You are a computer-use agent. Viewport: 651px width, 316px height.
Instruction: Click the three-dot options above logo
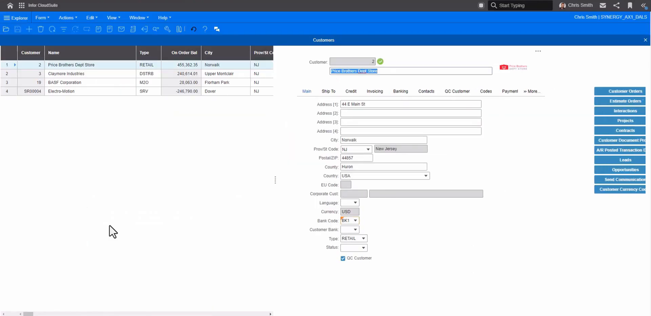pos(538,51)
